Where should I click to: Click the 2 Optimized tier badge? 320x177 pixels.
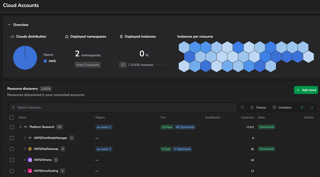(x=182, y=149)
